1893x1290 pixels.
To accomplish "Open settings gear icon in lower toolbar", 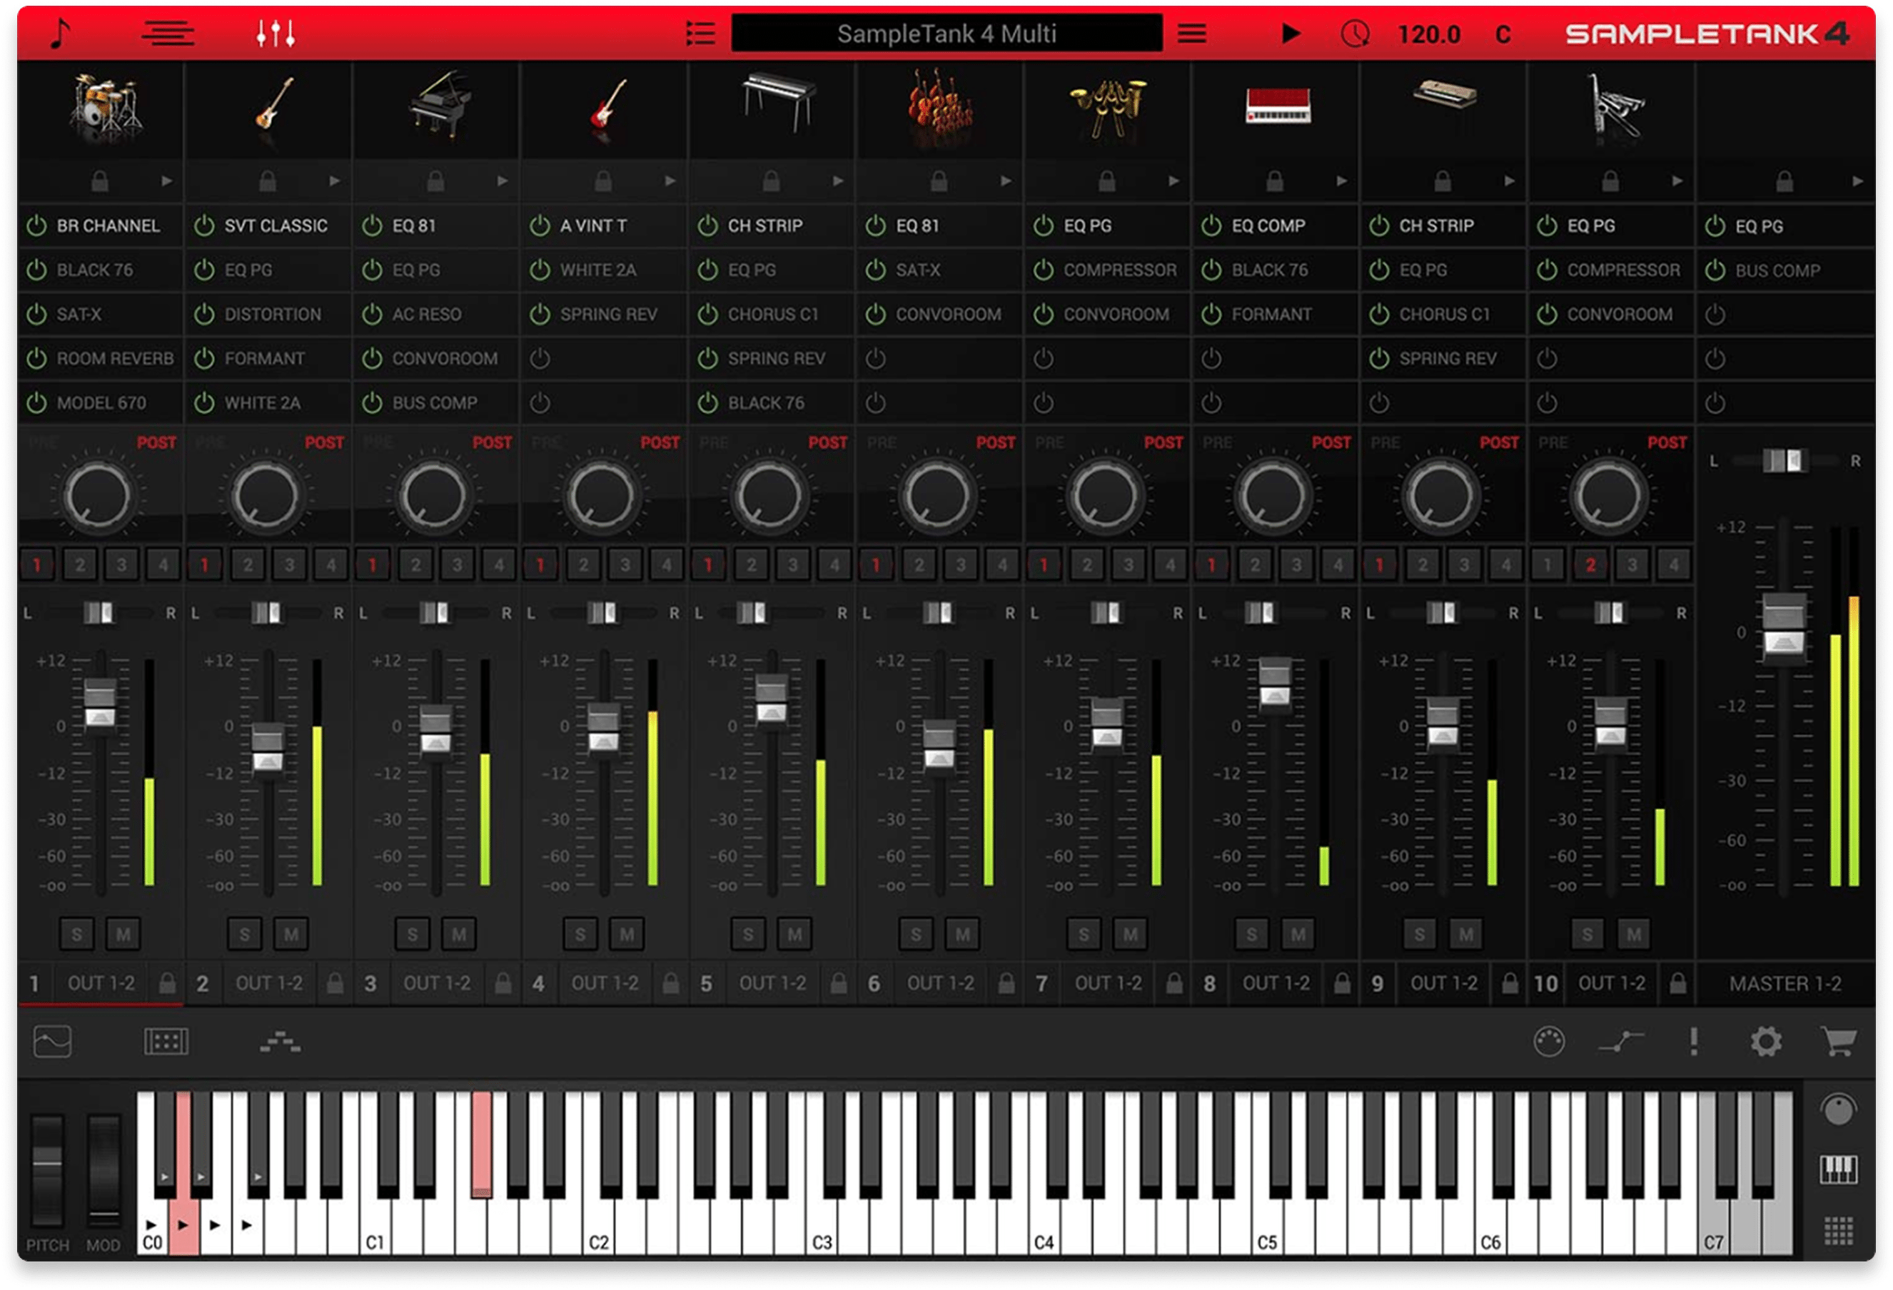I will (1765, 1041).
